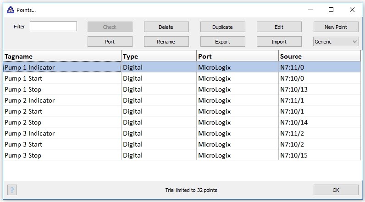The image size is (365, 202).
Task: Click the Points window app icon
Action: tap(10, 10)
